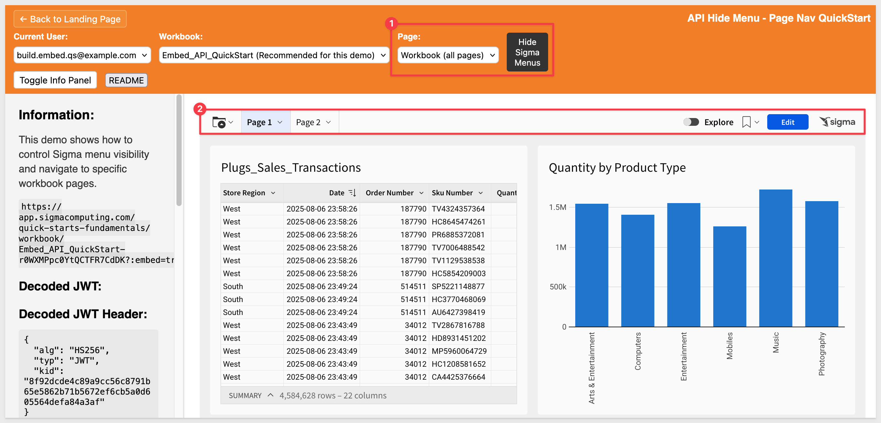
Task: Click date cell in HC5854209003 row
Action: pyautogui.click(x=322, y=274)
